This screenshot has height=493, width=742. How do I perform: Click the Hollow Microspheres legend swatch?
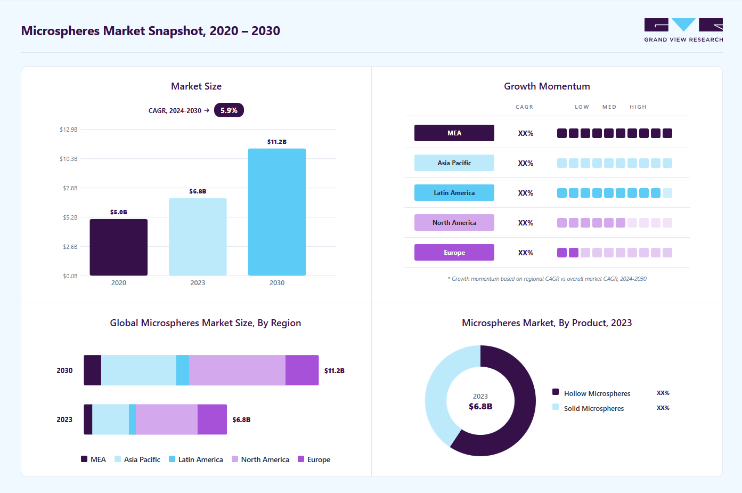pyautogui.click(x=556, y=392)
